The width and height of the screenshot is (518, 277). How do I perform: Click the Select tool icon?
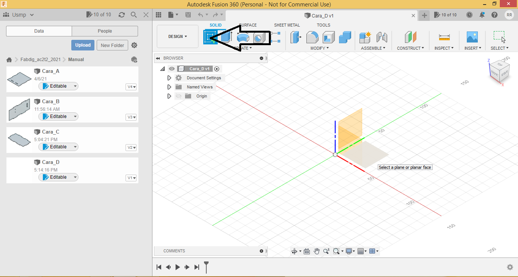click(x=499, y=37)
